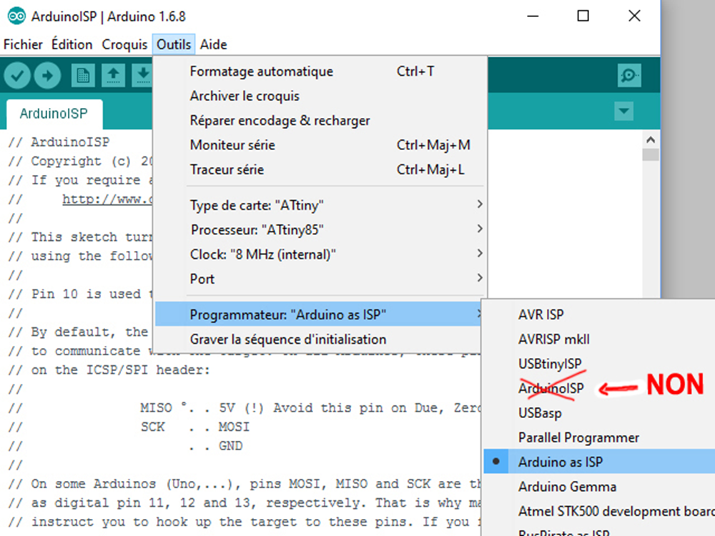Select the USBasp programmer
Image resolution: width=715 pixels, height=536 pixels.
coord(599,412)
